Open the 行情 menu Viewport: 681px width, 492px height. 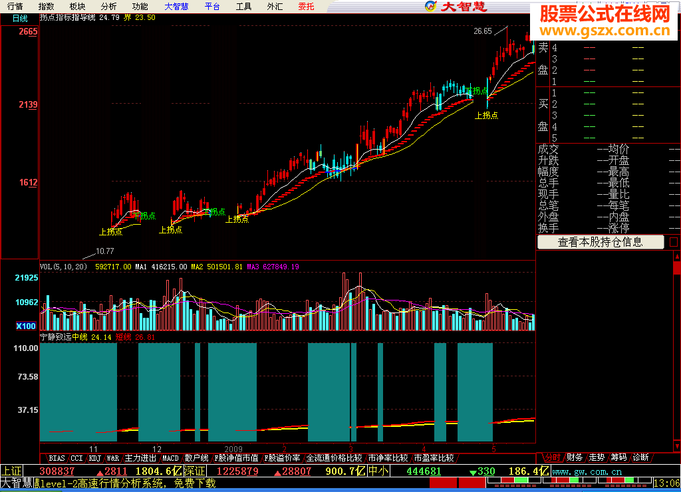[x=15, y=7]
